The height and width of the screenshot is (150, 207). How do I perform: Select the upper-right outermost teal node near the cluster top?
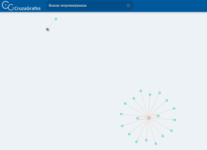point(160,93)
